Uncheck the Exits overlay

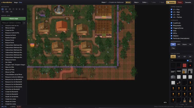point(171,31)
